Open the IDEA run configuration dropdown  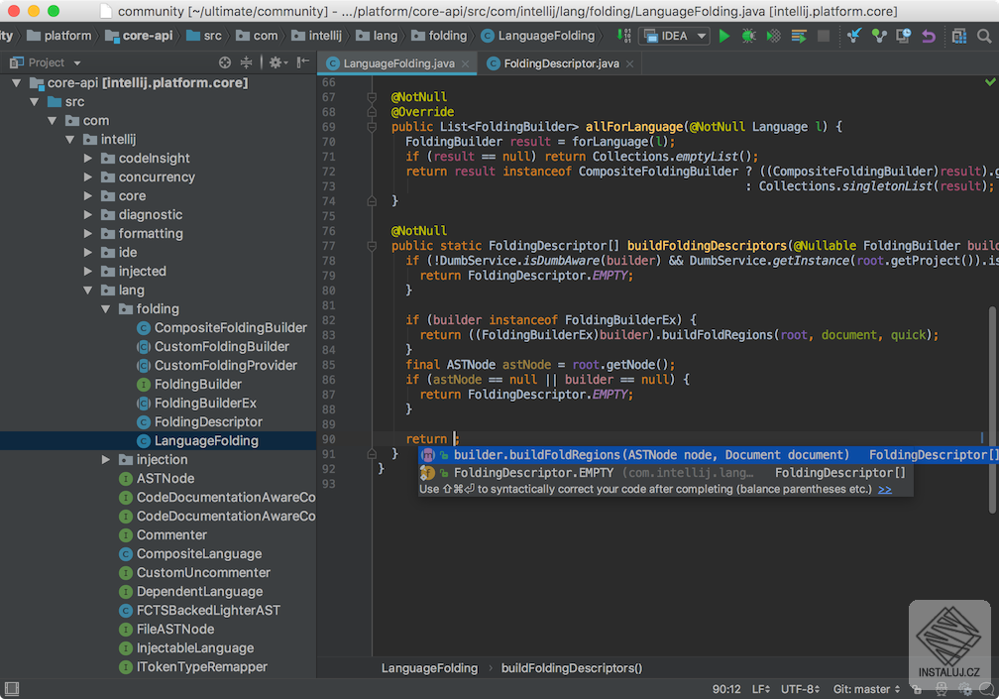(x=673, y=35)
